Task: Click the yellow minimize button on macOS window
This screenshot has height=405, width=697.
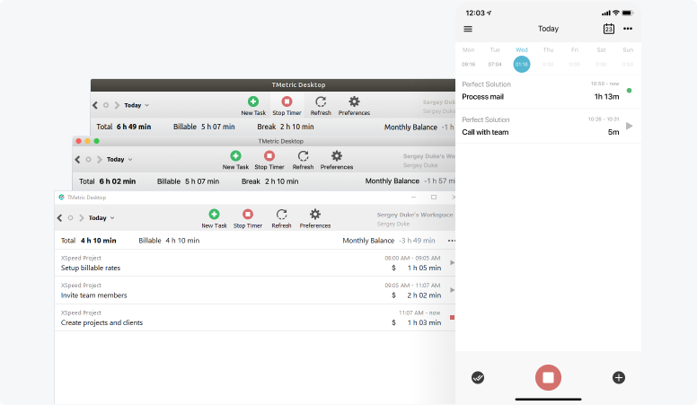Action: point(87,141)
